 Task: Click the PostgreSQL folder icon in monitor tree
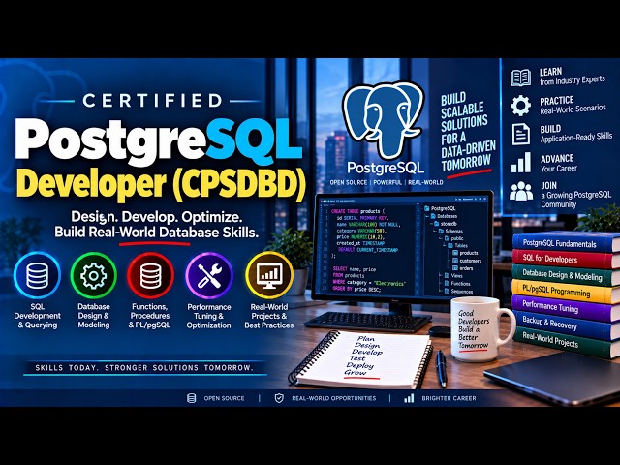tap(427, 208)
